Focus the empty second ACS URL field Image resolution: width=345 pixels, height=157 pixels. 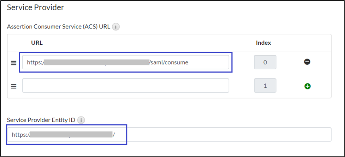(x=125, y=86)
